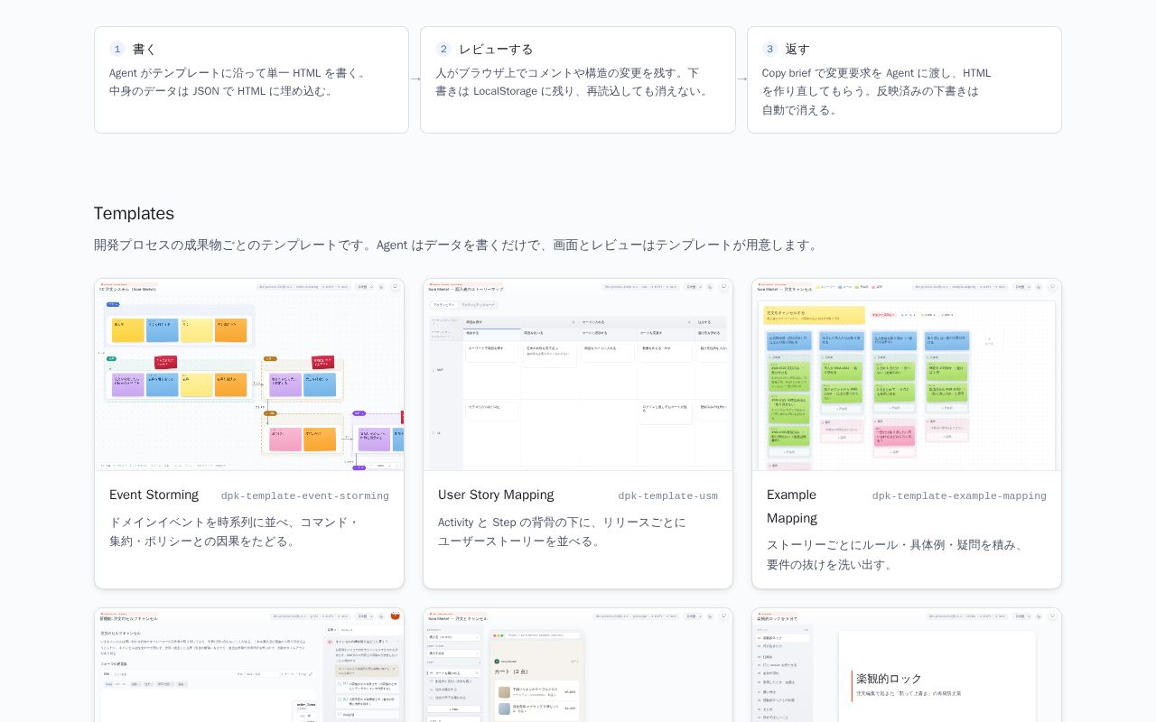Screen dimensions: 1156x722
Task: Click the Example Mapping card title
Action: 792,506
